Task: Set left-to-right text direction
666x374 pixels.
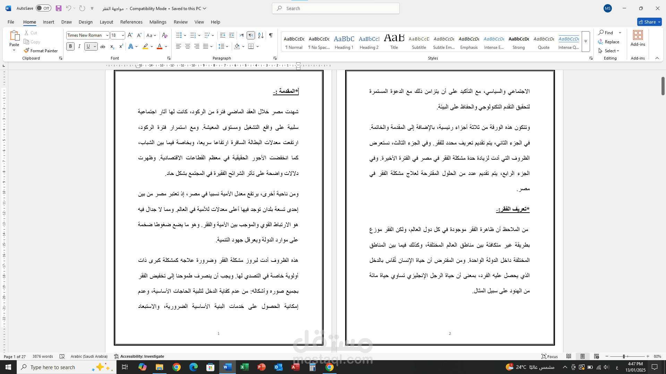Action: coord(242,35)
